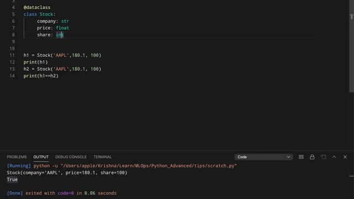Click the h2 = Stock('AAPL',180.1, 100) line
Viewport: 354px width, 199px height.
coord(63,69)
